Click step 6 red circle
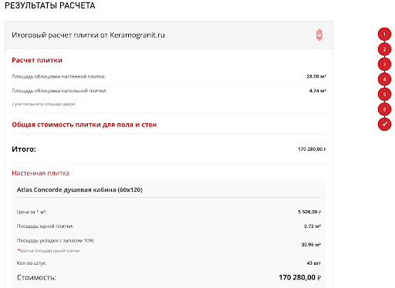The image size is (395, 288). (384, 109)
